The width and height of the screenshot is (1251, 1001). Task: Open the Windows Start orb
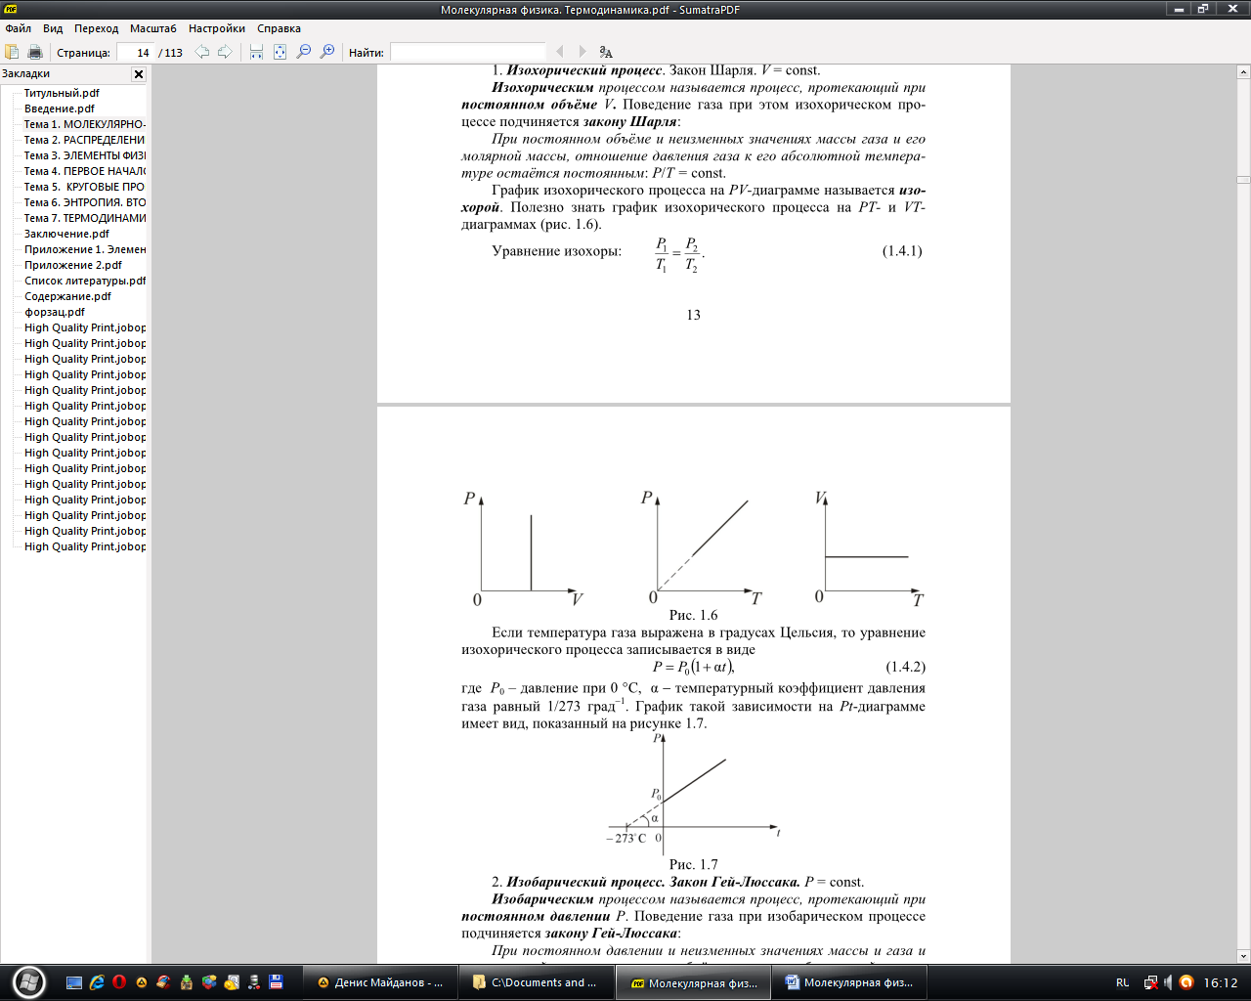27,982
